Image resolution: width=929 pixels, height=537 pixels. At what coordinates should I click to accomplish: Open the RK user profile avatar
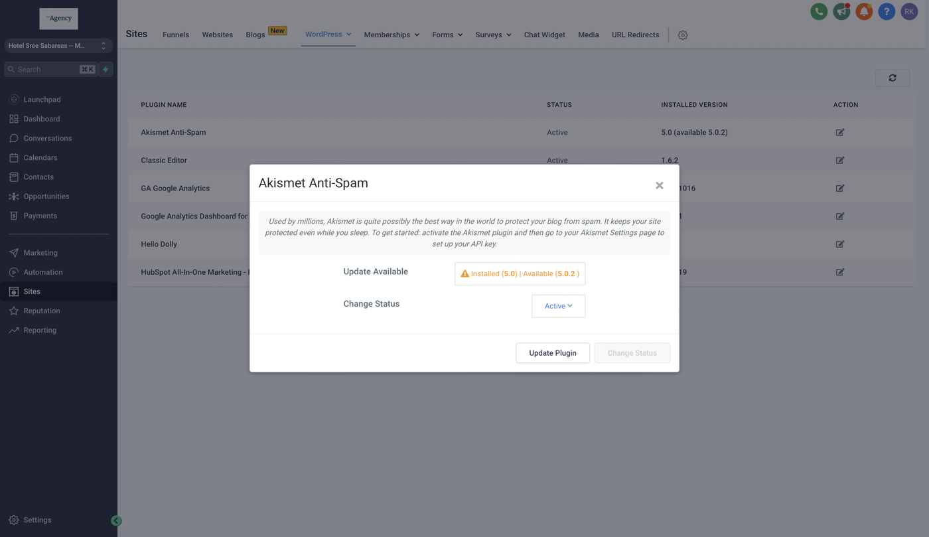tap(909, 11)
